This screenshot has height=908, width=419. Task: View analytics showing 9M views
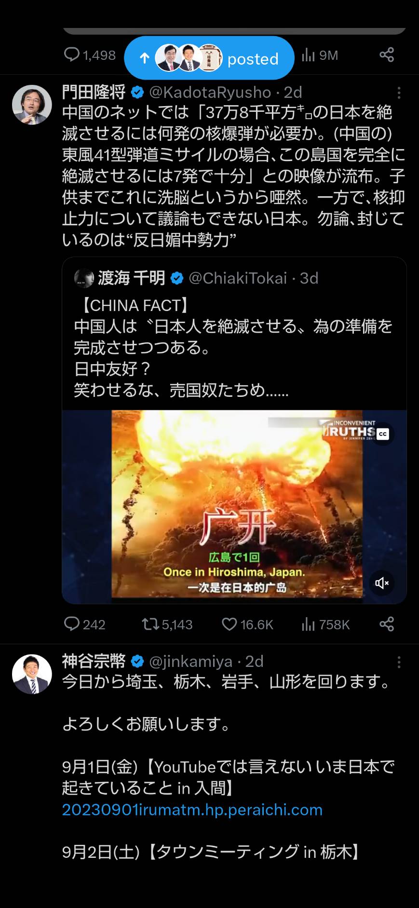(320, 55)
